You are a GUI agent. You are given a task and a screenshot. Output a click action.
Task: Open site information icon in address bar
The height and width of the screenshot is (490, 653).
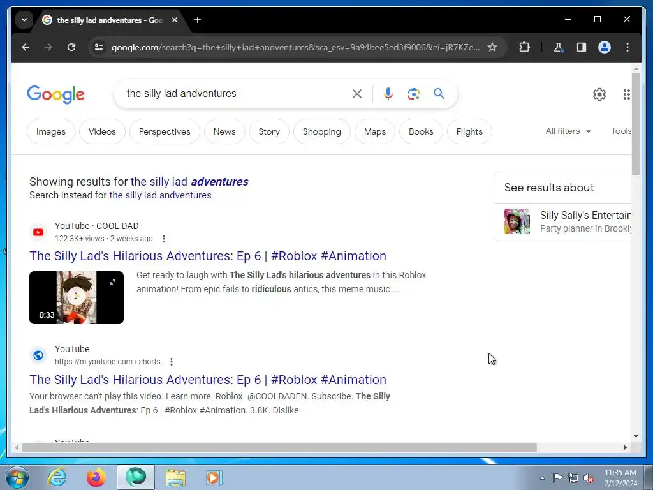coord(99,47)
